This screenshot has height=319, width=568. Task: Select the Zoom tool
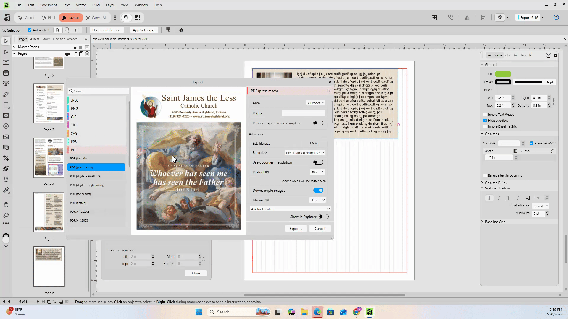pos(6,215)
